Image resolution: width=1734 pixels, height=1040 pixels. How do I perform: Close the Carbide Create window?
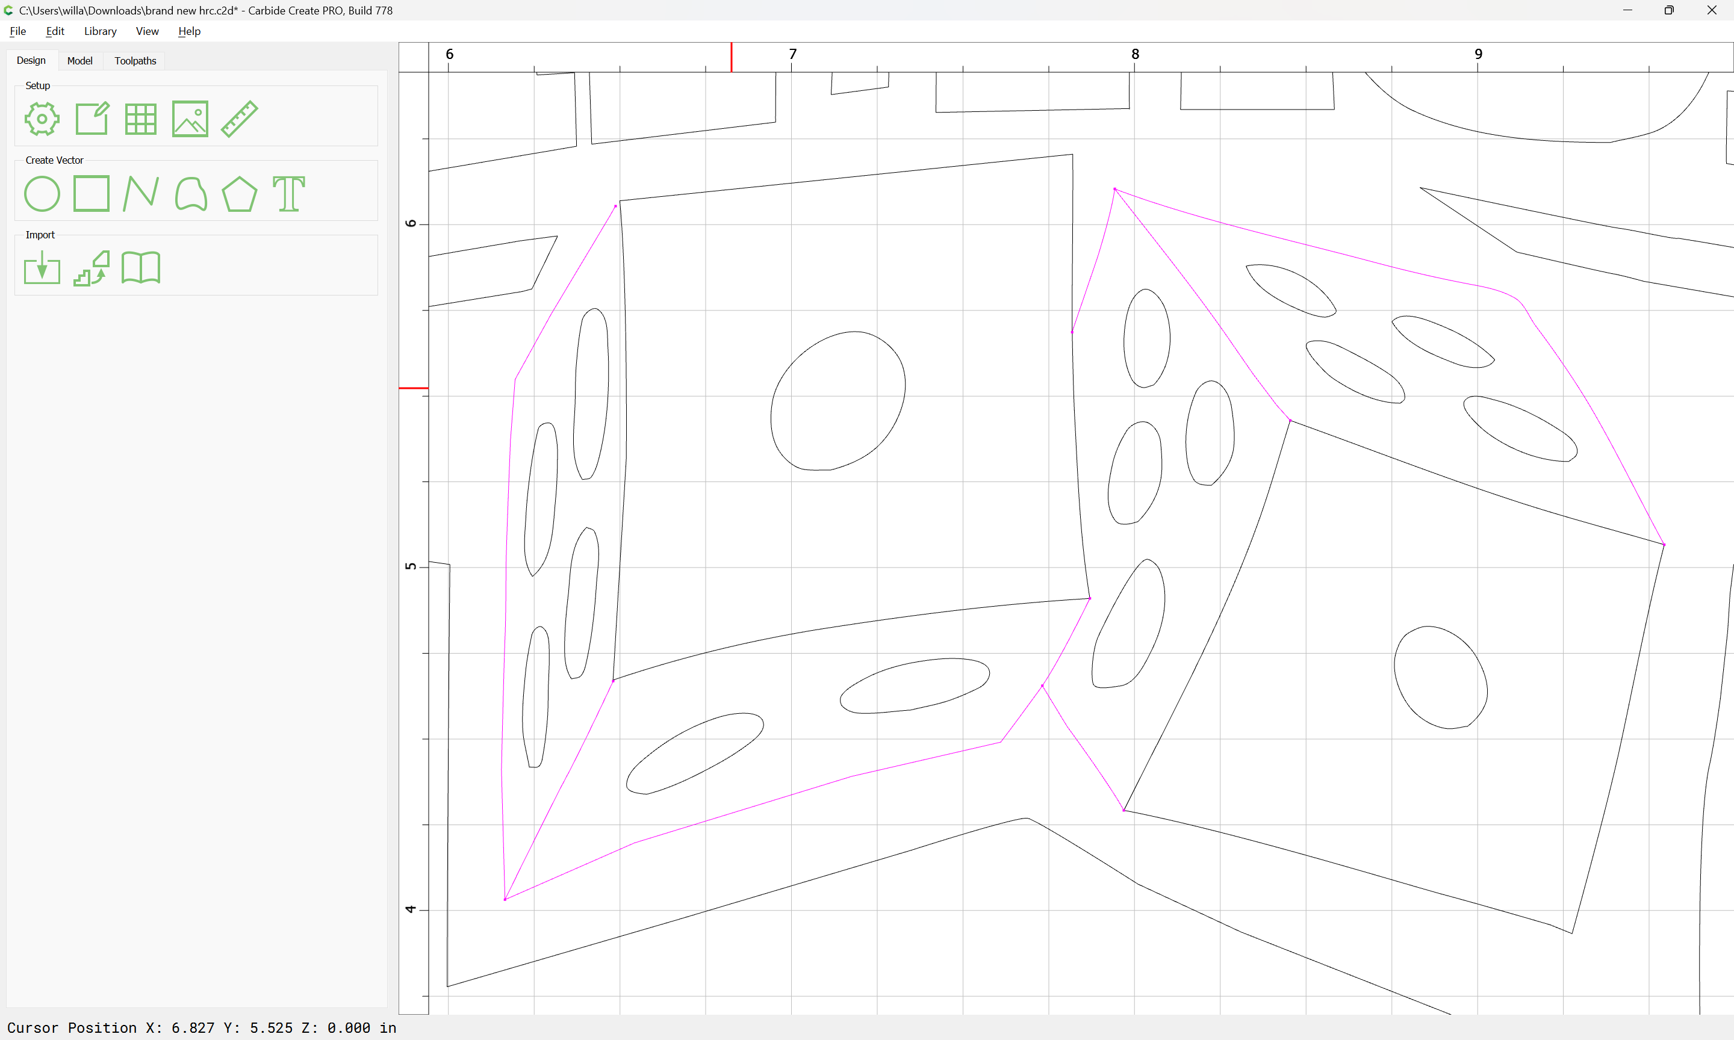[x=1712, y=10]
